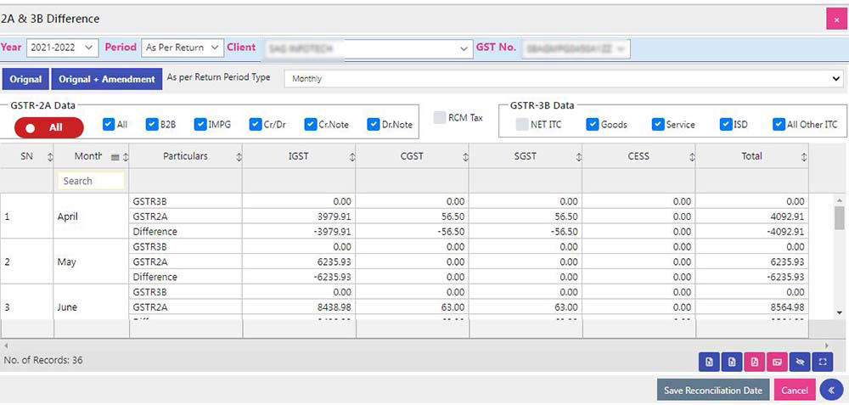Click the pink image preview icon
Image resolution: width=849 pixels, height=405 pixels.
tap(776, 363)
